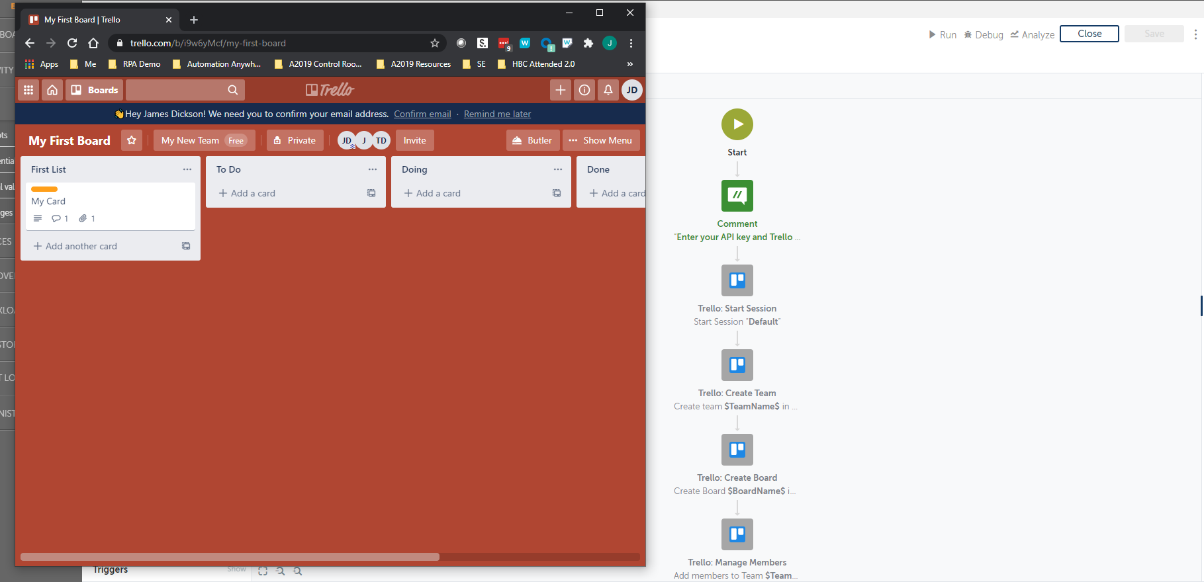Reload the Trello page

point(72,43)
